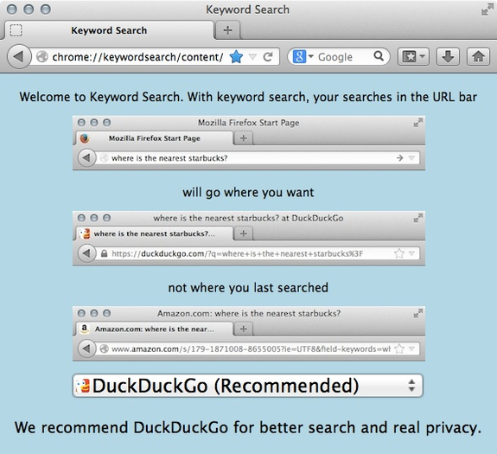Open the DuckDuckGo (Recommended) search engine dropdown

coord(248,386)
